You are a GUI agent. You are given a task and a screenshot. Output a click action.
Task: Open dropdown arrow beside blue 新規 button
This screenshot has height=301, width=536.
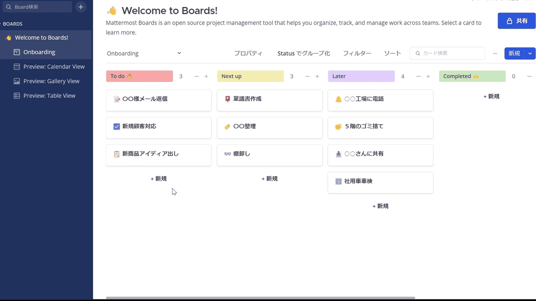530,54
